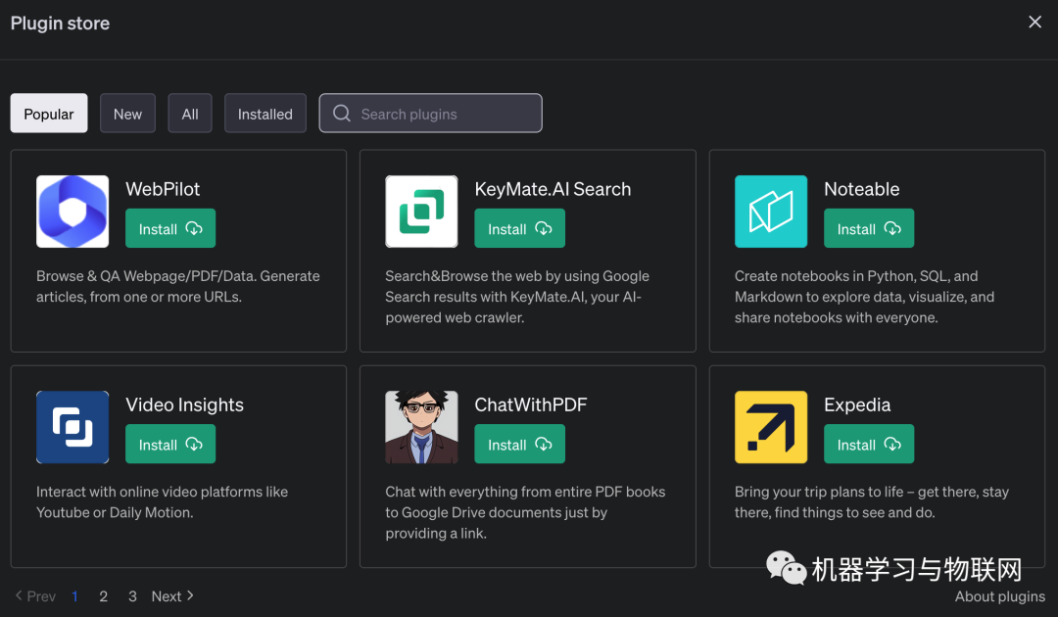This screenshot has height=617, width=1058.
Task: Go to page 2 of plugins
Action: pos(104,596)
